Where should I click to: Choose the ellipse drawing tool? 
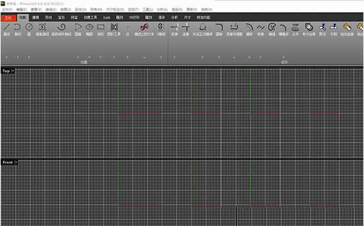90,27
